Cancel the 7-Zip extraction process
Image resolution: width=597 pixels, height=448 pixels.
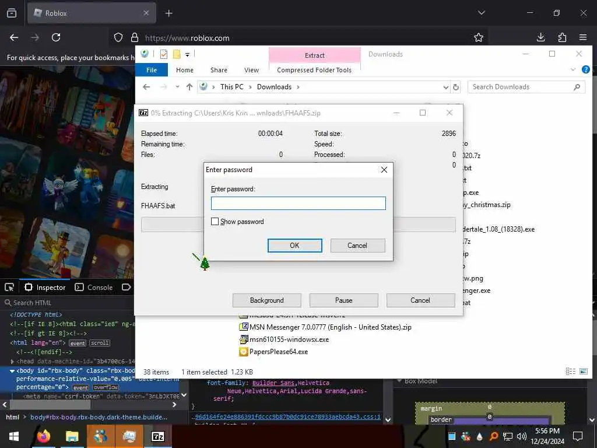tap(420, 300)
